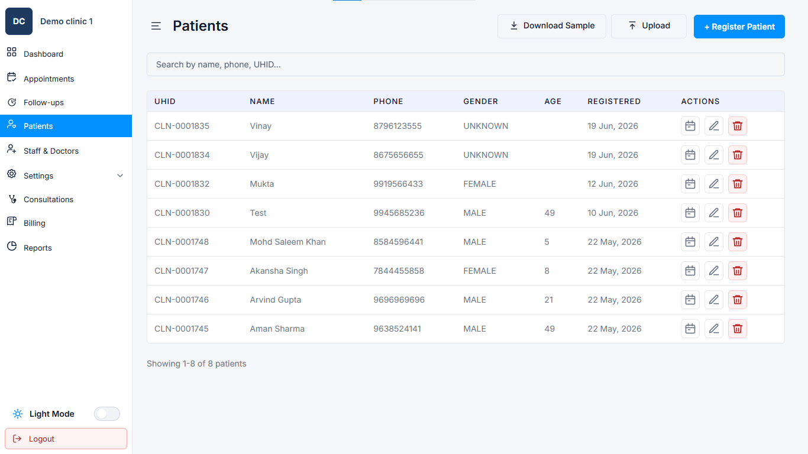Open appointment calendar icon for Vinay
808x454 pixels.
pos(690,126)
